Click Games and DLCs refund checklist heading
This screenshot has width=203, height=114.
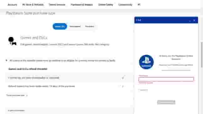28,69
